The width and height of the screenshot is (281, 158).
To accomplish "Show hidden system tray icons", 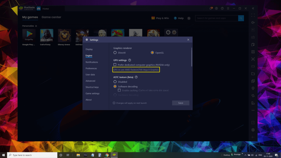I will pyautogui.click(x=245, y=155).
